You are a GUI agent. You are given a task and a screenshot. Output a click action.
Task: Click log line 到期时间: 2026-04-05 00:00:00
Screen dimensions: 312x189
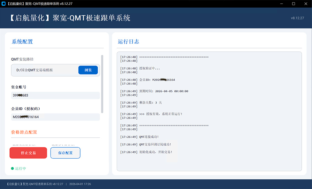(x=154, y=91)
